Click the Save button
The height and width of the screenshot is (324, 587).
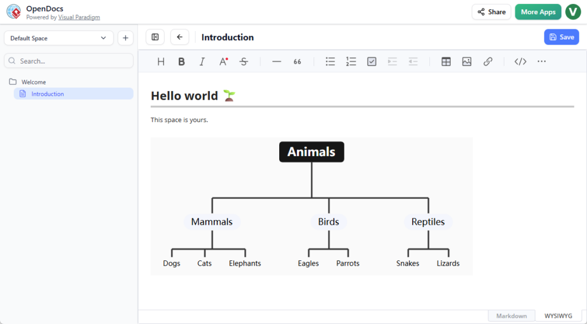pyautogui.click(x=561, y=37)
